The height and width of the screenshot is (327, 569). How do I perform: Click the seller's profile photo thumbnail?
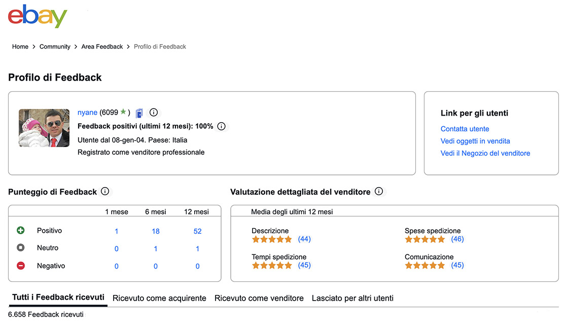(44, 128)
